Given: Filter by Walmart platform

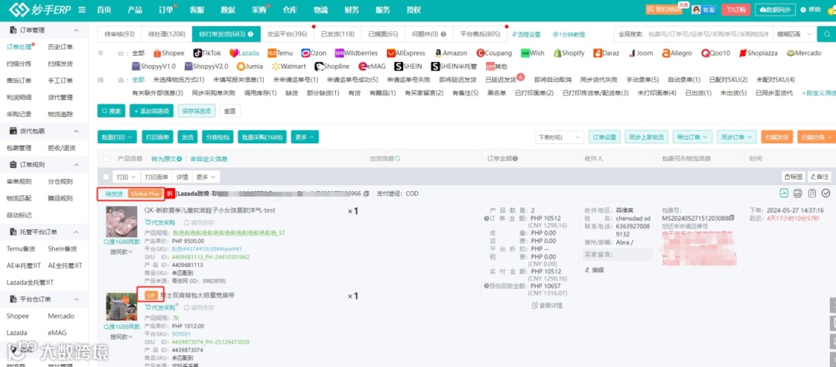Looking at the screenshot, I should tap(289, 66).
